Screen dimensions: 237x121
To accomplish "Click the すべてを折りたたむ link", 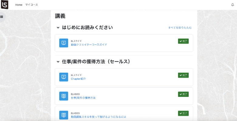I will pos(180,28).
